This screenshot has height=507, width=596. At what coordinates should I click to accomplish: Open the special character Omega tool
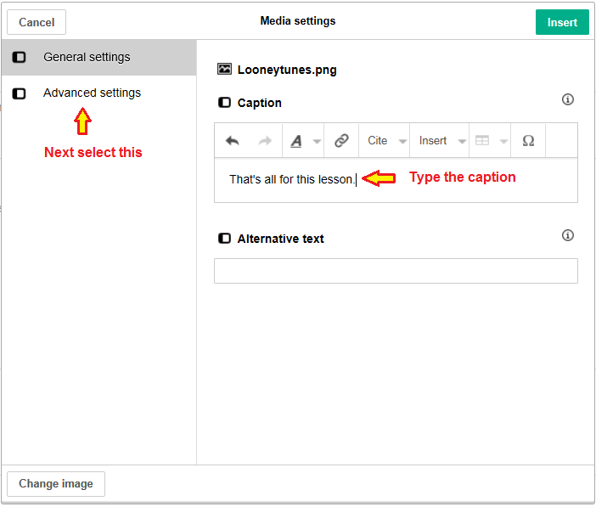pos(528,141)
